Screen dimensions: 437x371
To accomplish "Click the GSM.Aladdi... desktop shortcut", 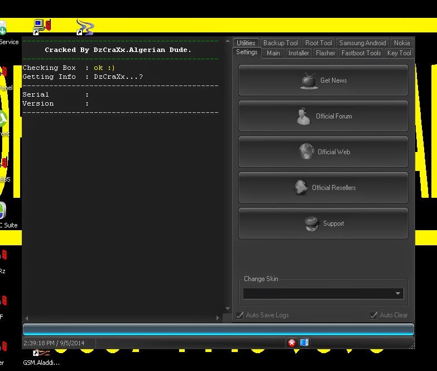I will tap(41, 358).
